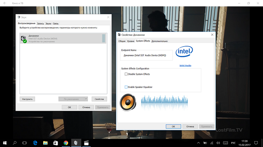This screenshot has width=263, height=147.
Task: Click the battery tray icon
Action: click(x=205, y=143)
